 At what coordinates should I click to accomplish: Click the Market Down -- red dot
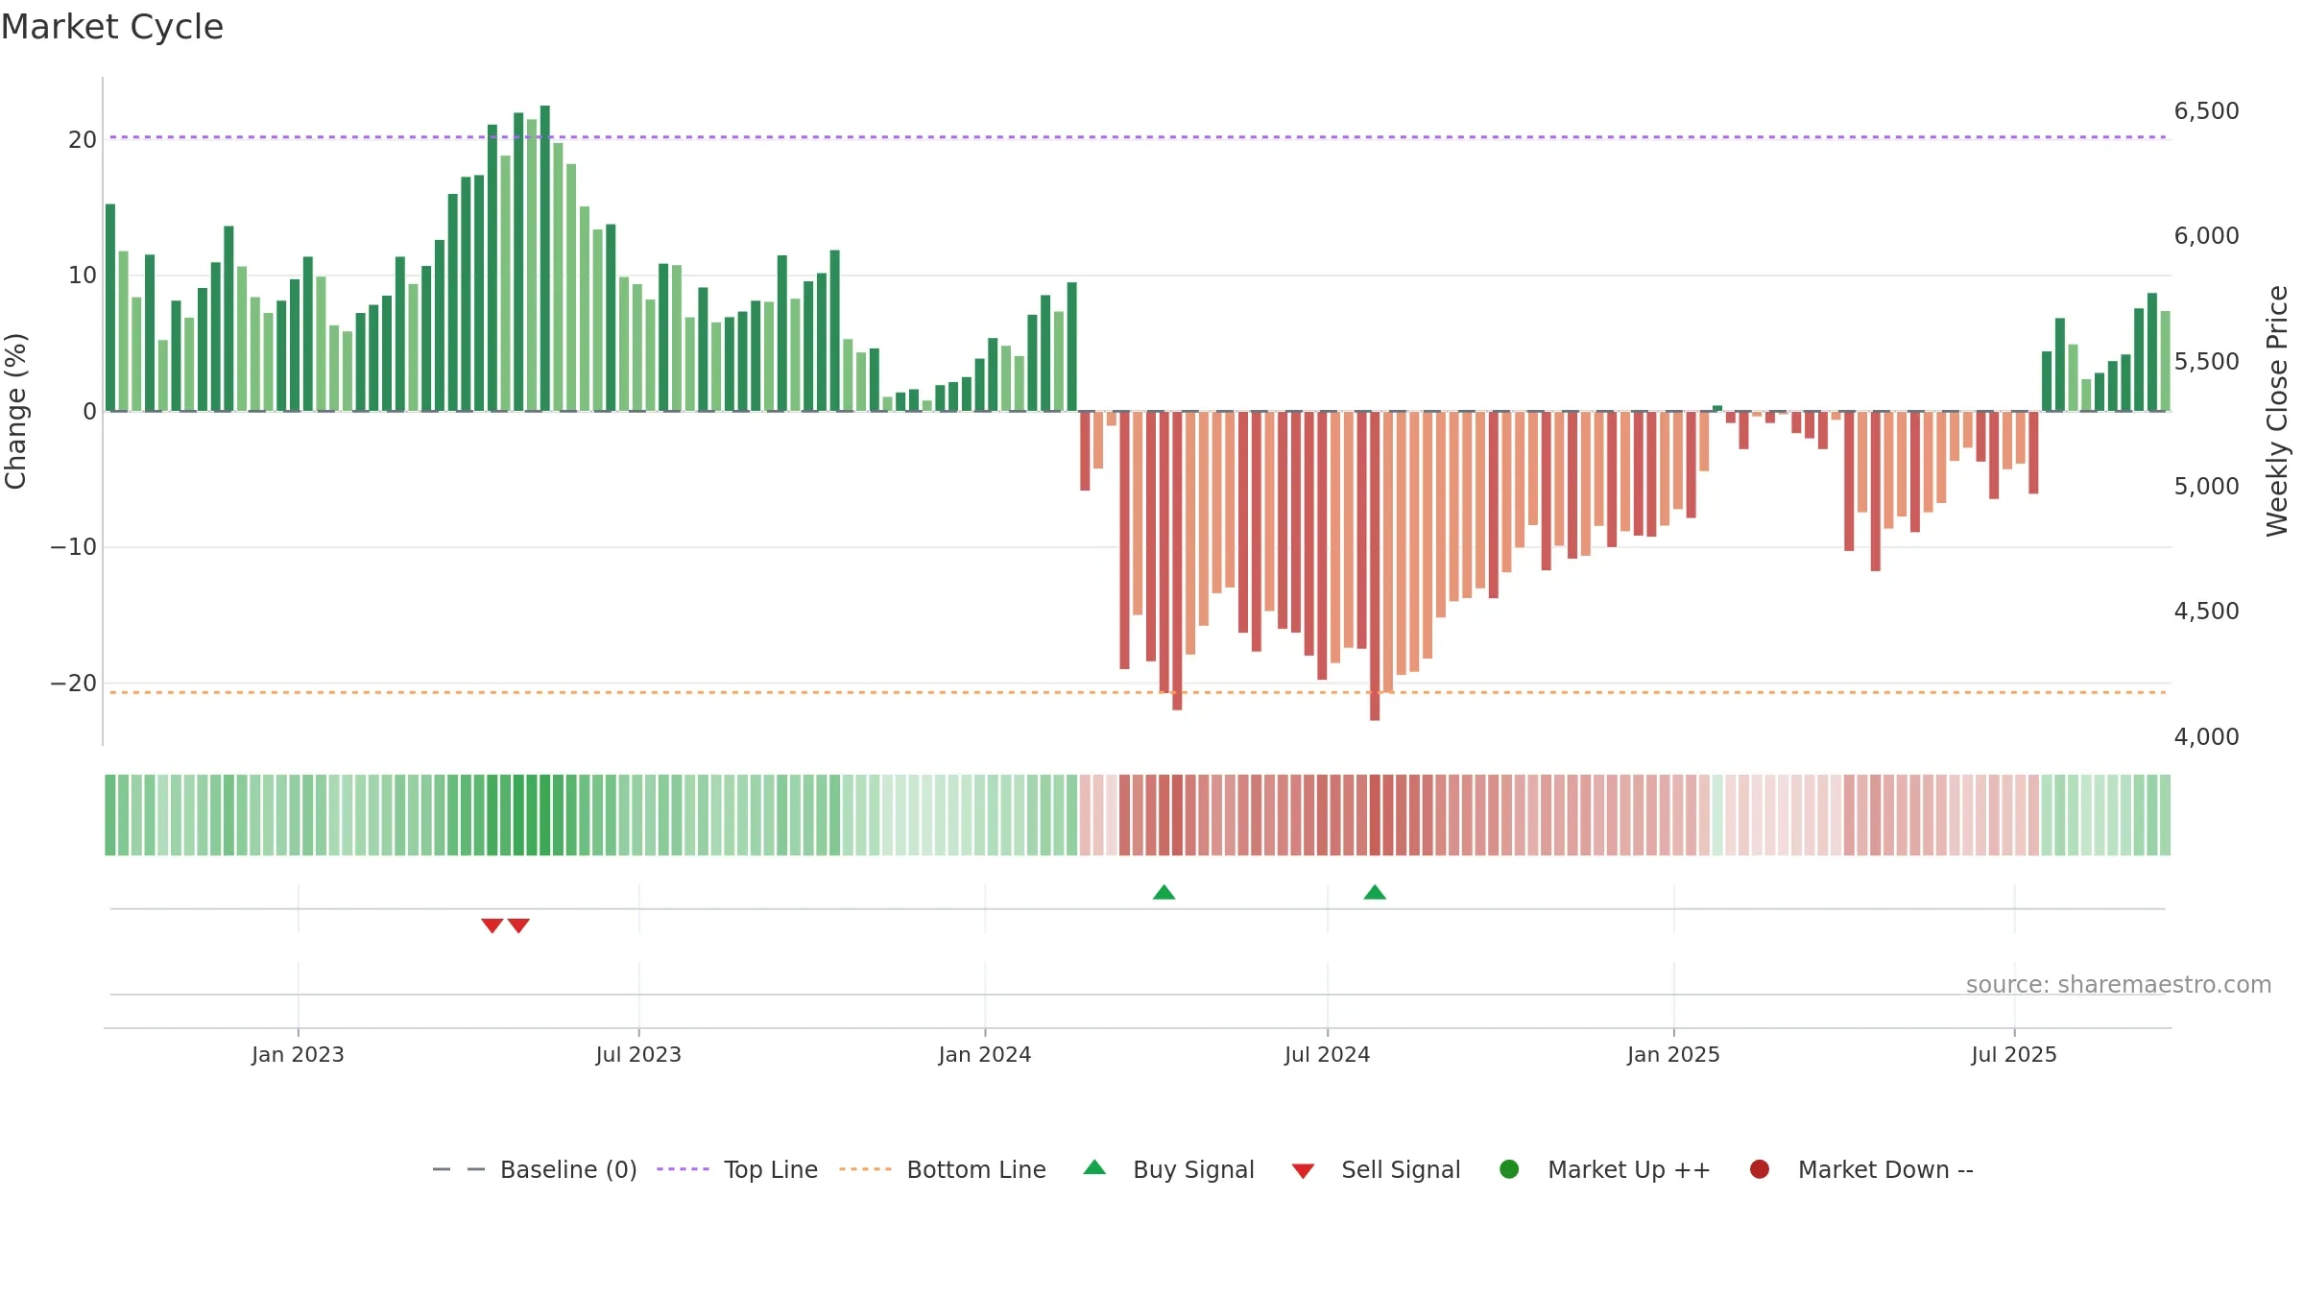pyautogui.click(x=1760, y=1169)
